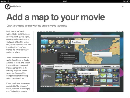Open the Share menu in menu bar
130x98 pixels.
point(47,32)
